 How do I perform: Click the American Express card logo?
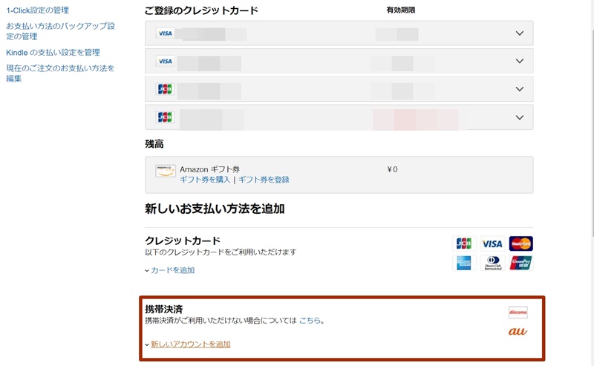464,263
